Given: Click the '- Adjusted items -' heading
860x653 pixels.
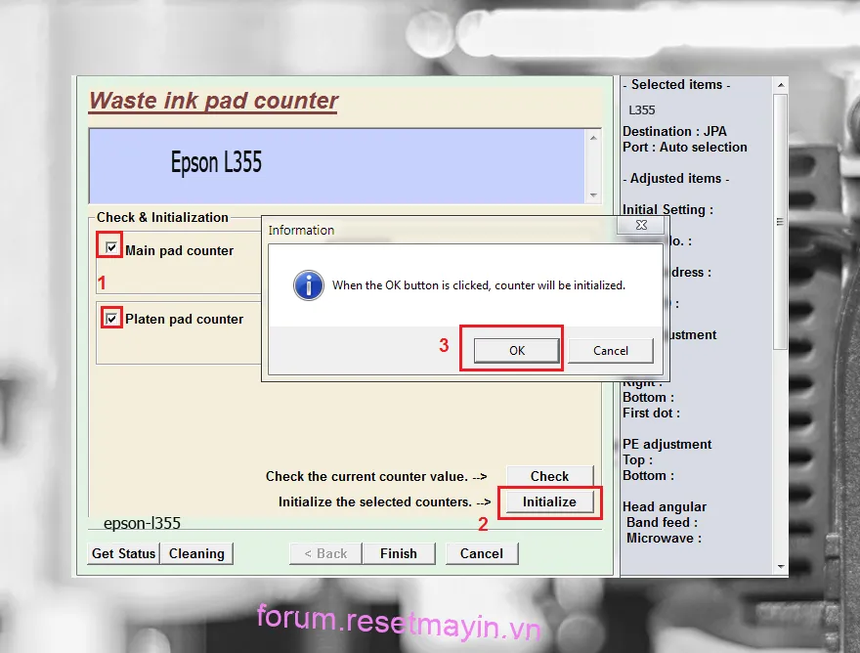Looking at the screenshot, I should pos(676,178).
